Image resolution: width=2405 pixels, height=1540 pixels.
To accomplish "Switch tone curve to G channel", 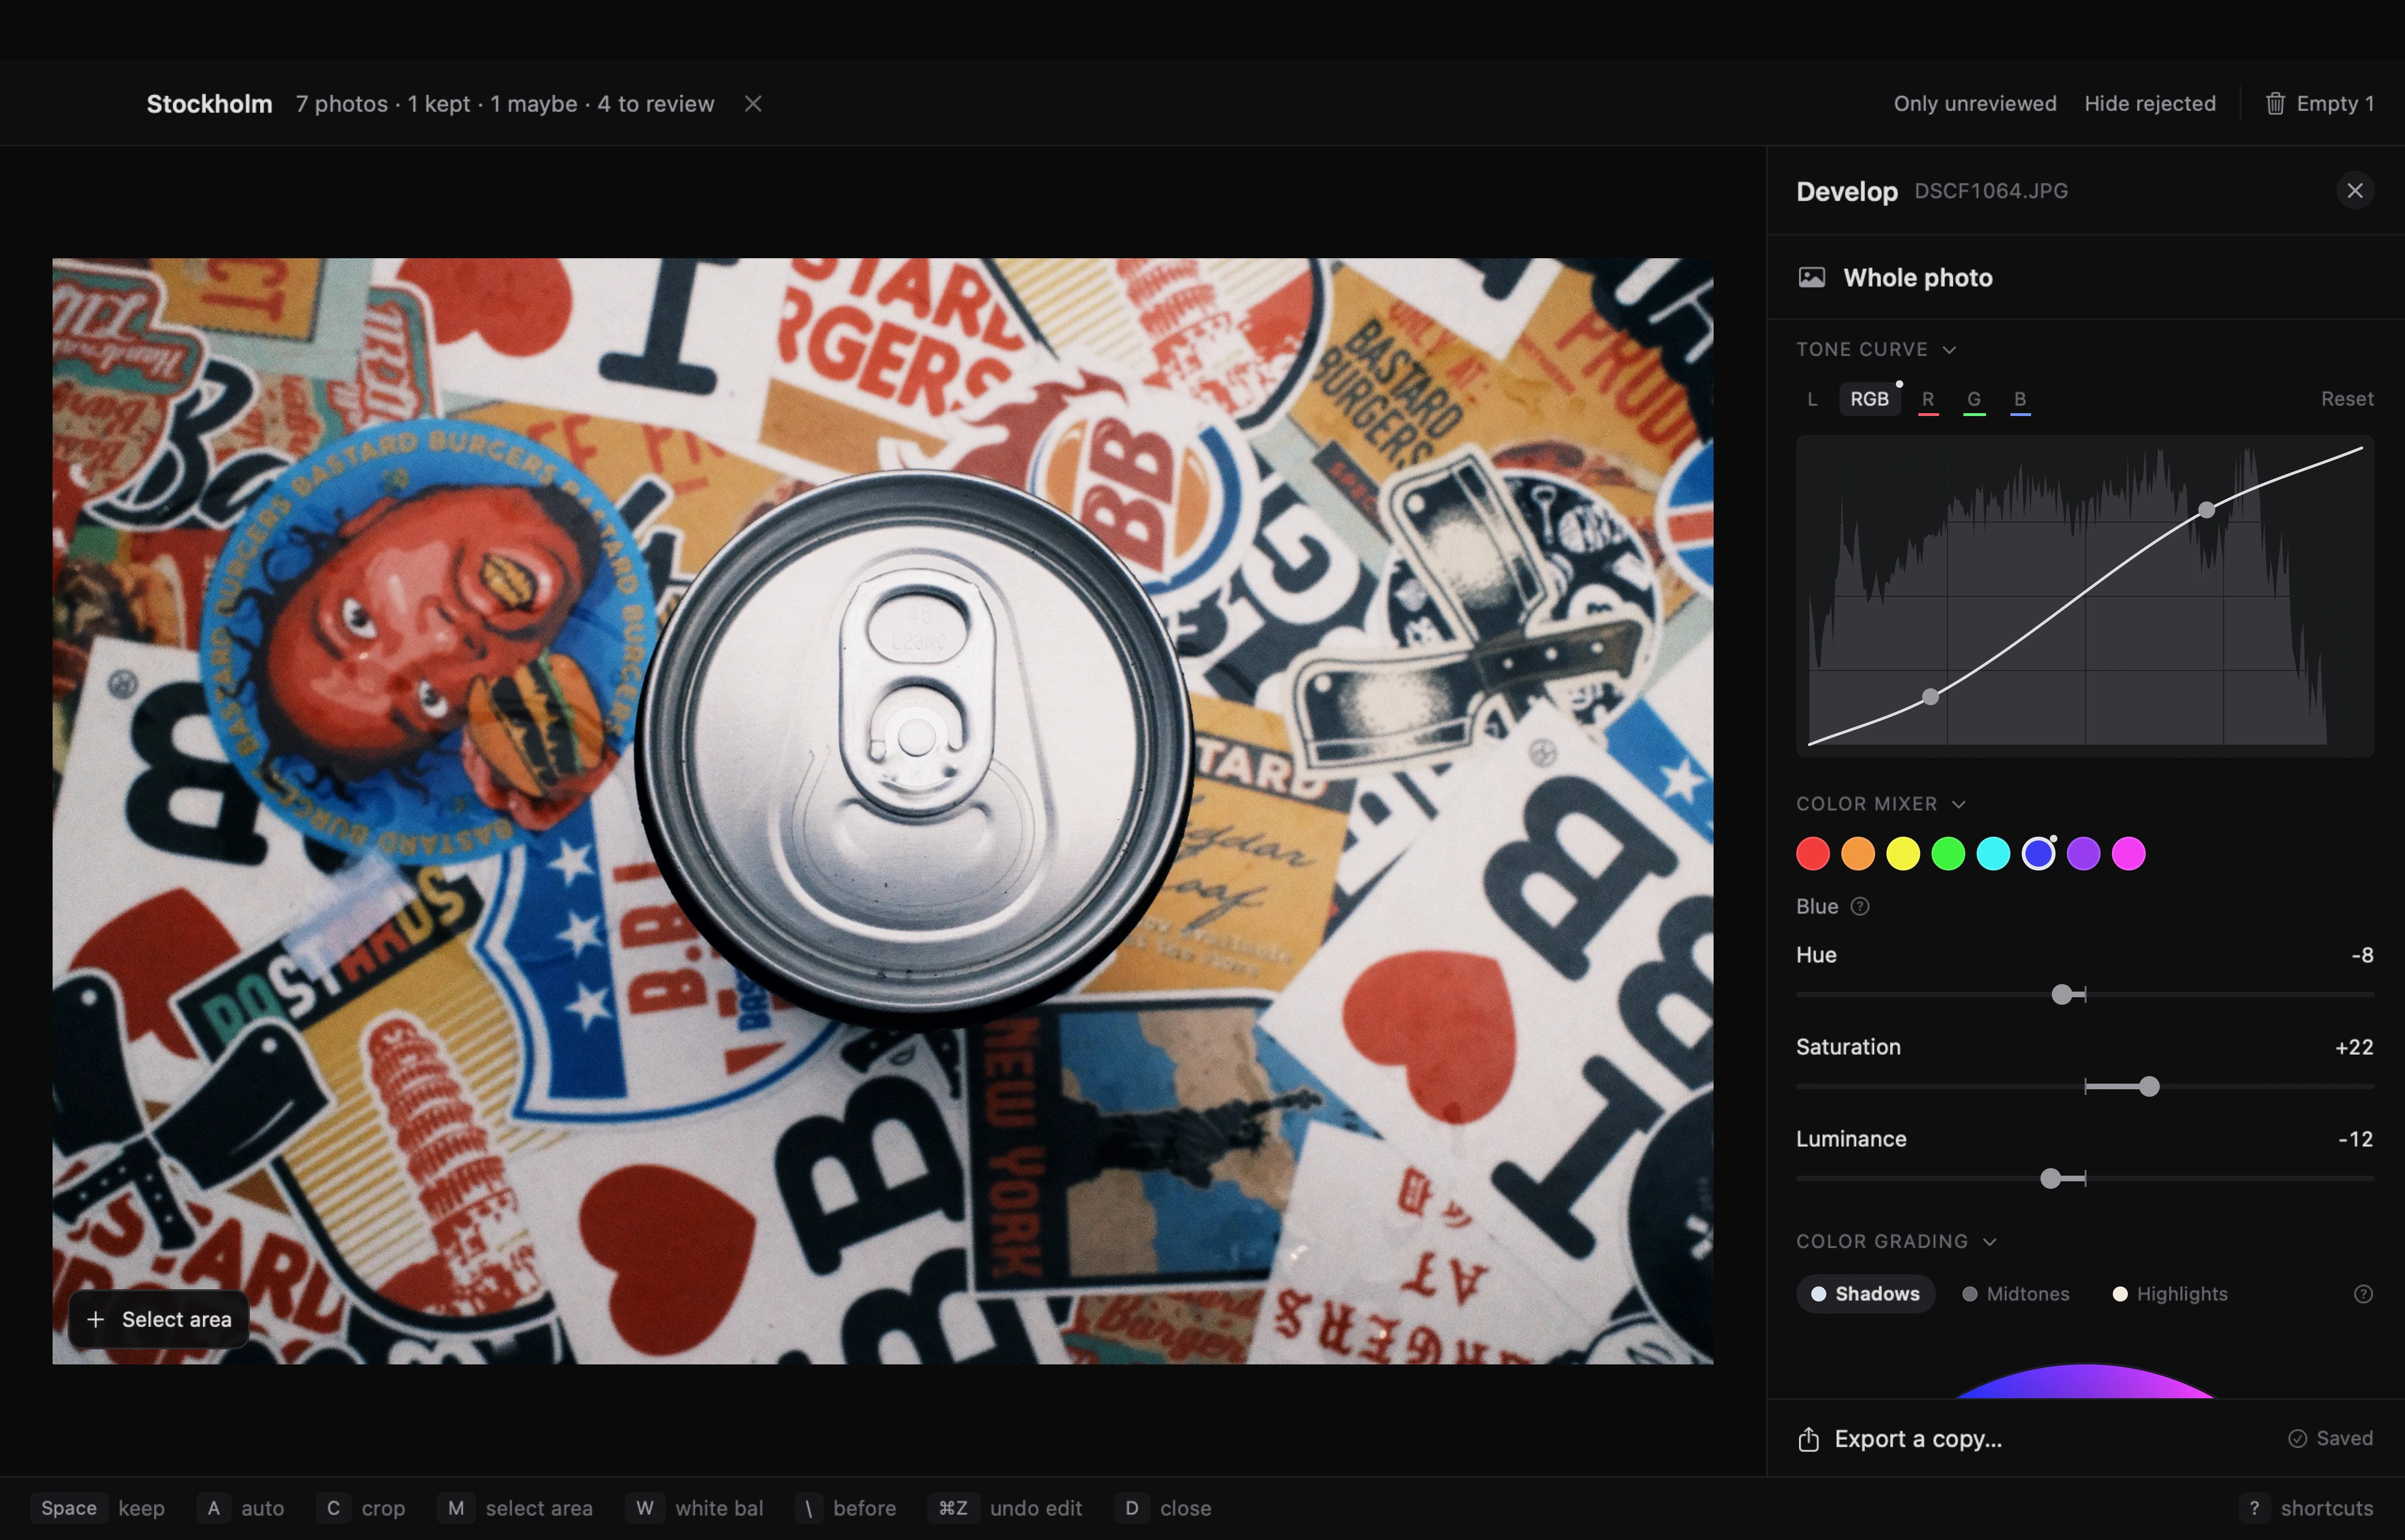I will coord(1974,399).
